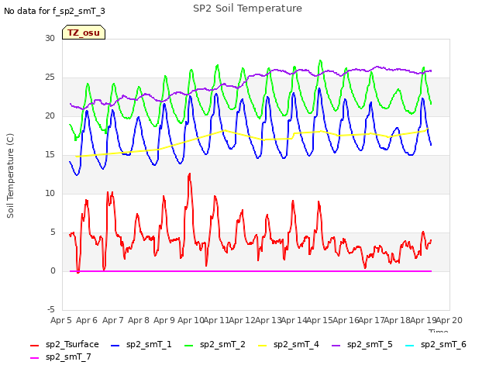Click the sp2_smT_7 legend entry
Viewport: 496px width, 372px height.
tap(60, 356)
